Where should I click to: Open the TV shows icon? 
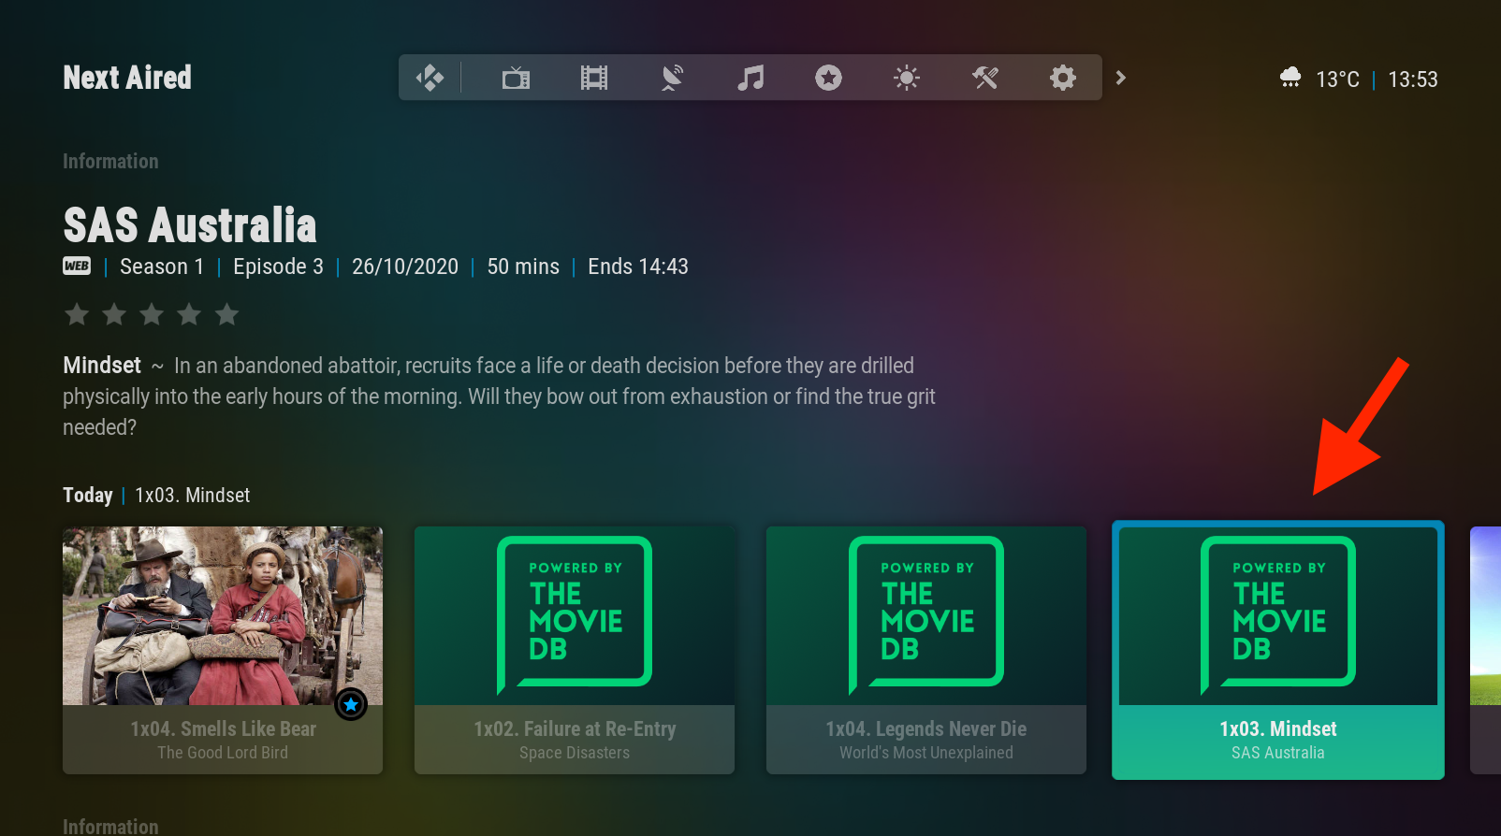(516, 78)
